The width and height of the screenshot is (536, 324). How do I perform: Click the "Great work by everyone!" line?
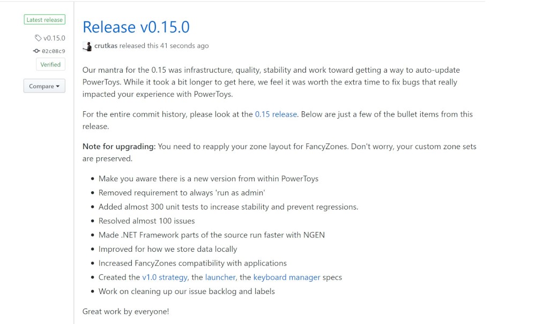126,311
